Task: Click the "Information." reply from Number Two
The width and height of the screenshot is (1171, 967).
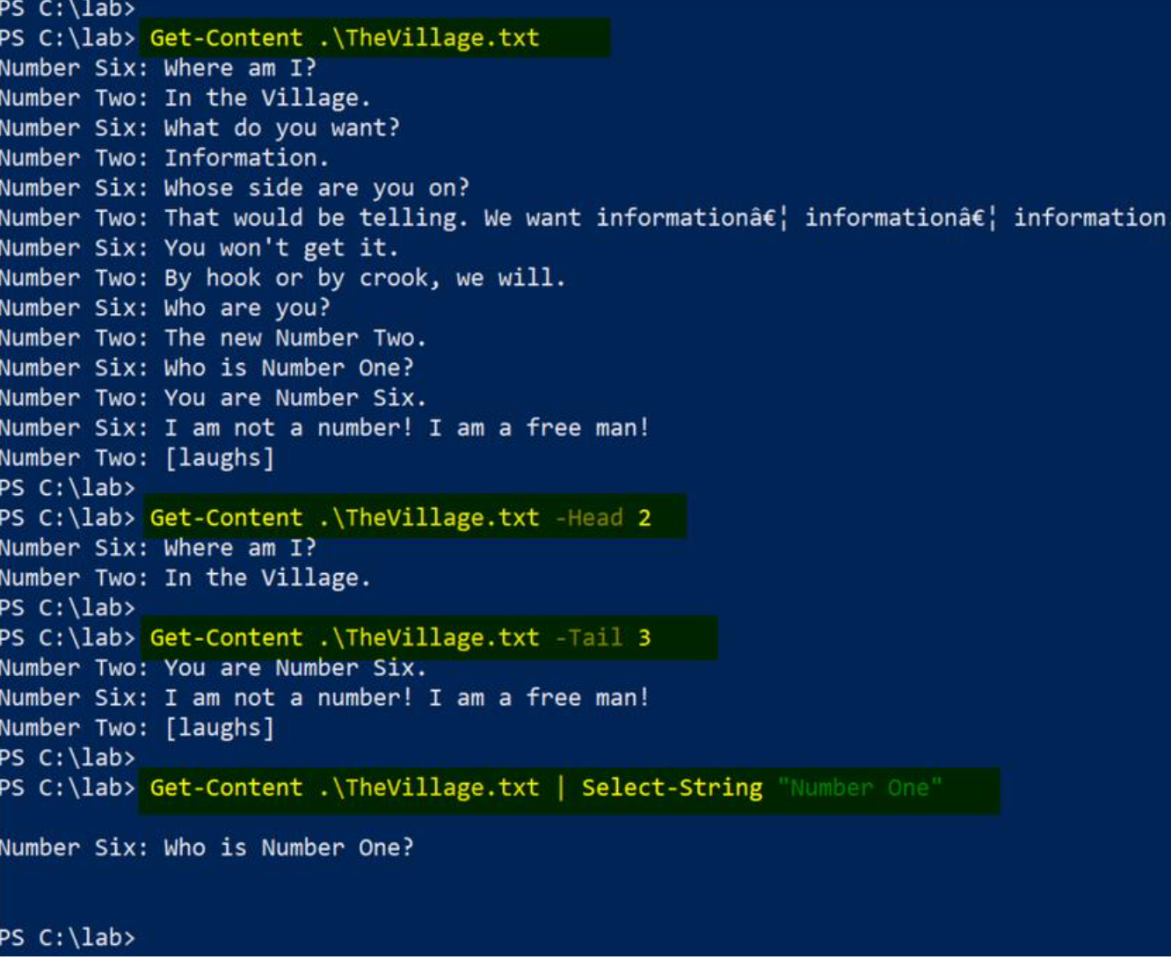Action: coord(246,158)
